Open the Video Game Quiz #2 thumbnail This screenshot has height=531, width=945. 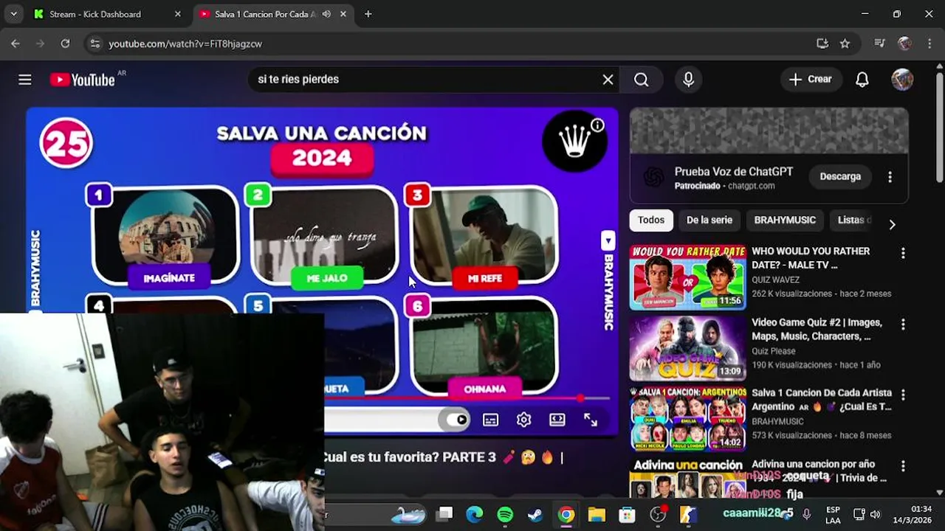point(688,348)
